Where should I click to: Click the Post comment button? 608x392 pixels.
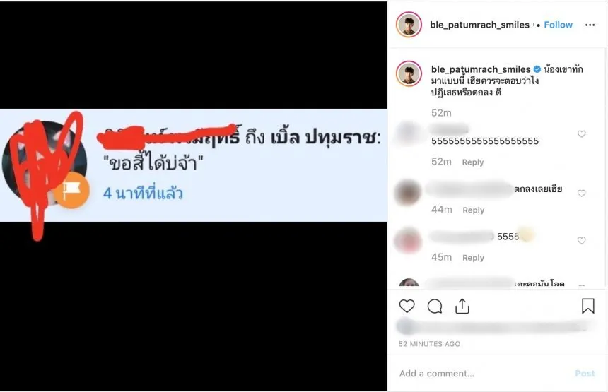585,374
